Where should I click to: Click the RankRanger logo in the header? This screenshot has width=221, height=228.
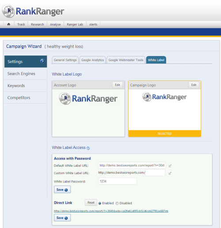click(33, 11)
